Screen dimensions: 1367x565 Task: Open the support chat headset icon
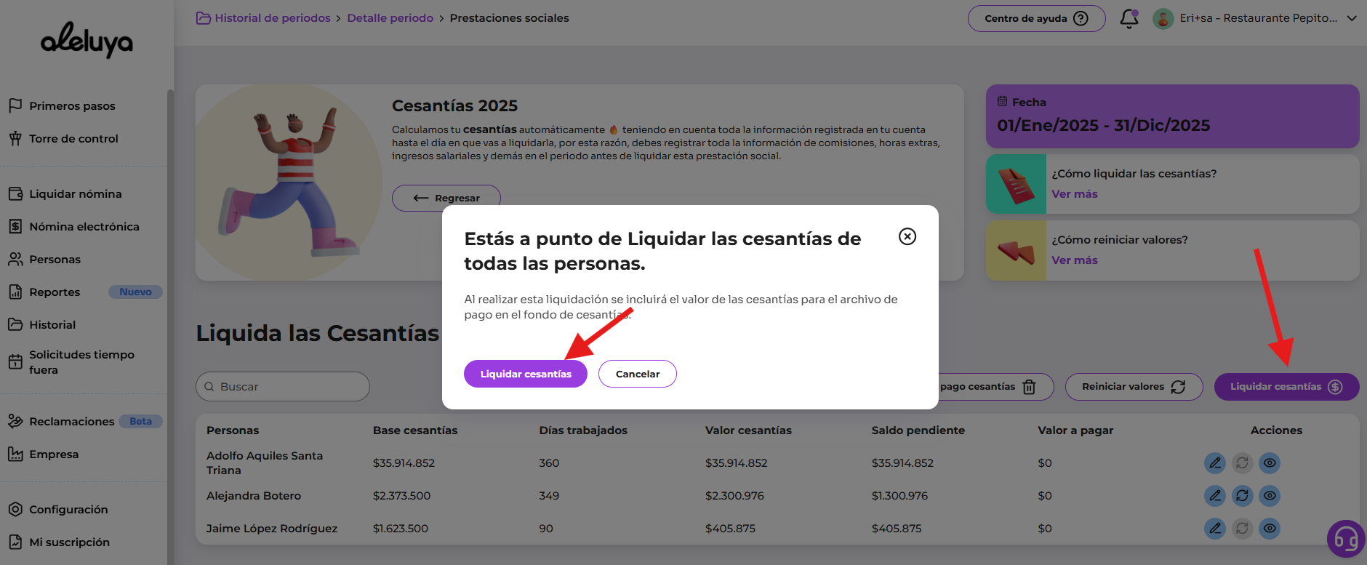coord(1345,540)
